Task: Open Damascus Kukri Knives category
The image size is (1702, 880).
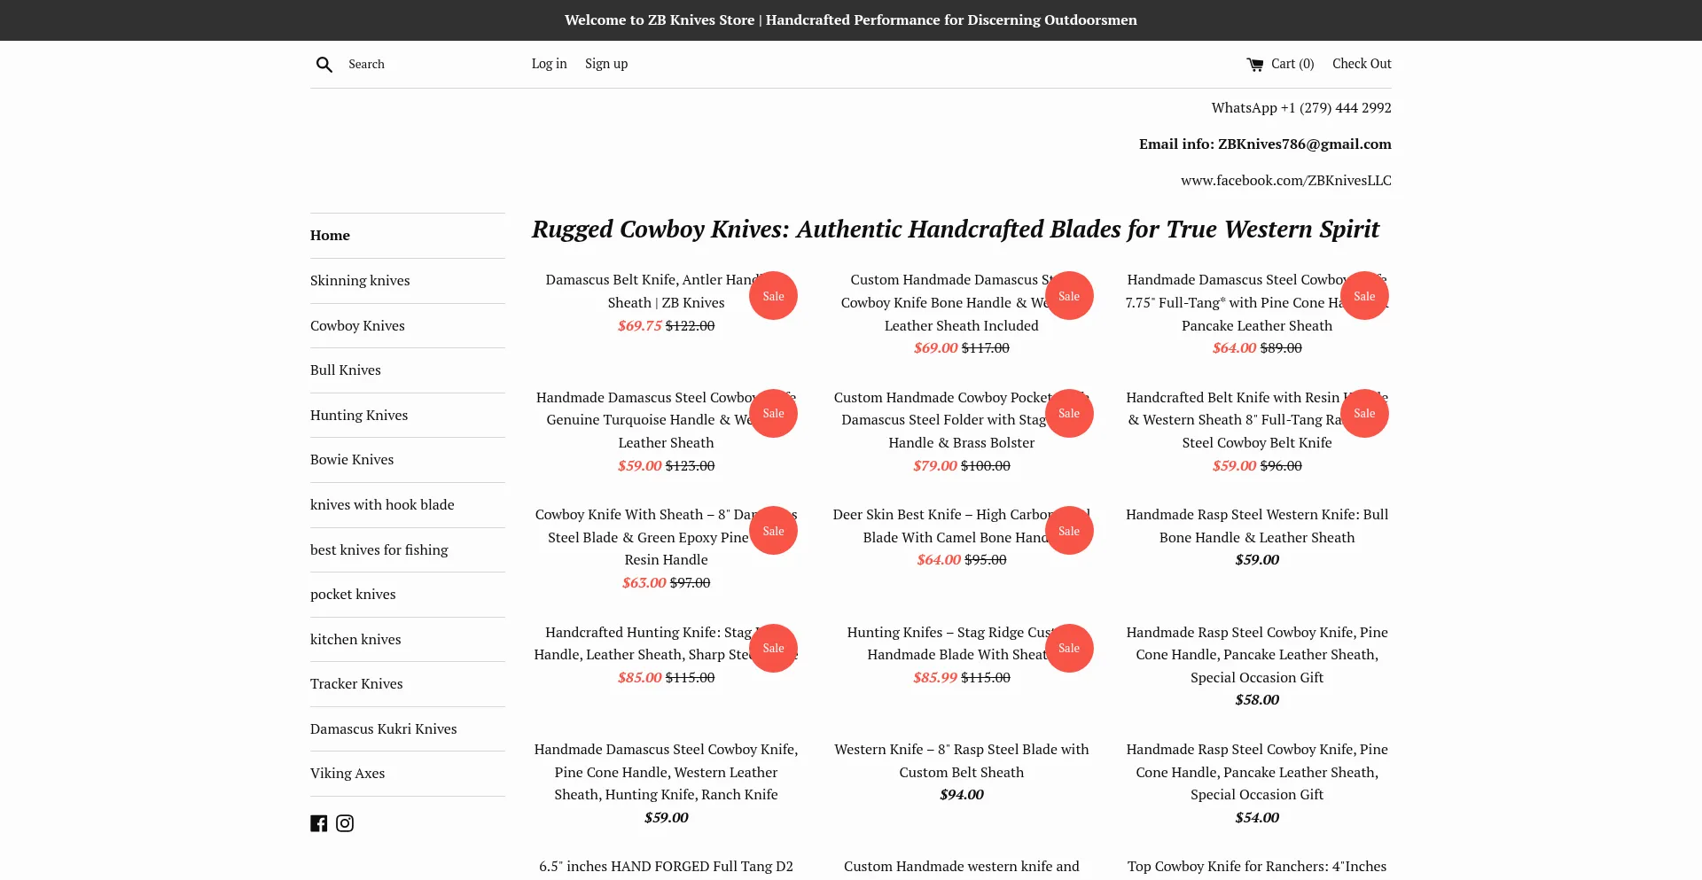Action: [x=384, y=729]
